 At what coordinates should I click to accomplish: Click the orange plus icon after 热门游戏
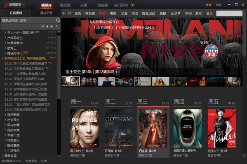(132, 5)
